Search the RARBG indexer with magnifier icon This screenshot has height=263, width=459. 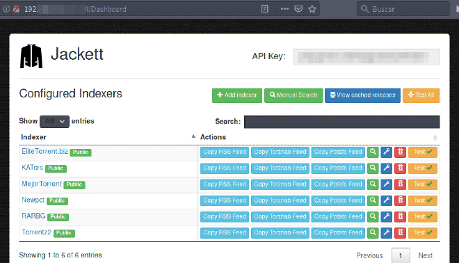pos(373,216)
